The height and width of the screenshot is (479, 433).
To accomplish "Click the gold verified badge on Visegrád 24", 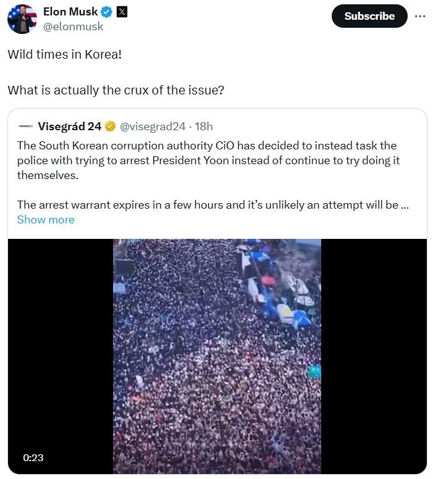I will click(110, 127).
